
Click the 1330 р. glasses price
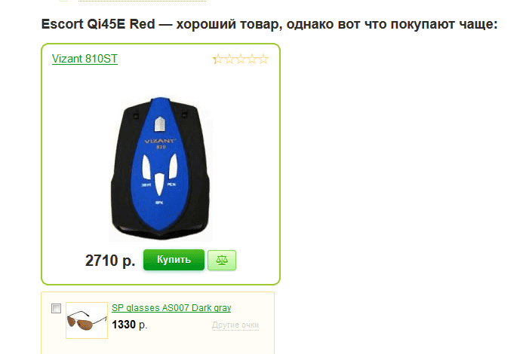(130, 325)
